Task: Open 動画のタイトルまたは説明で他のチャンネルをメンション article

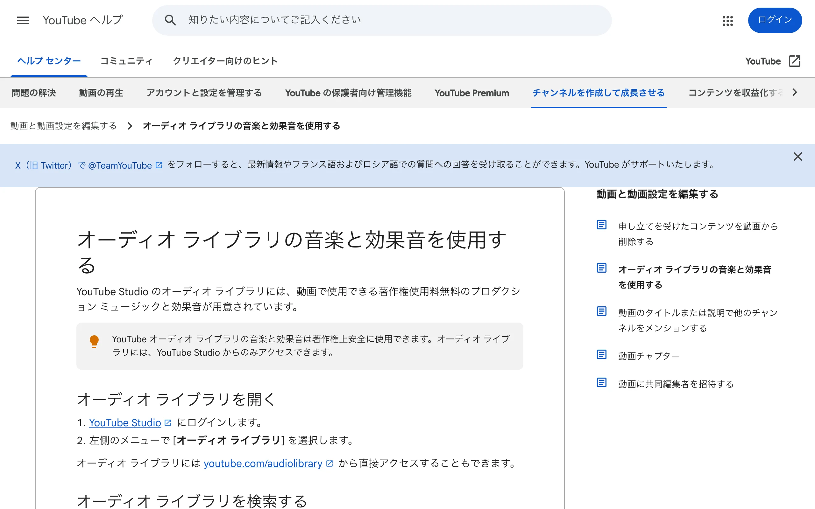Action: tap(698, 320)
